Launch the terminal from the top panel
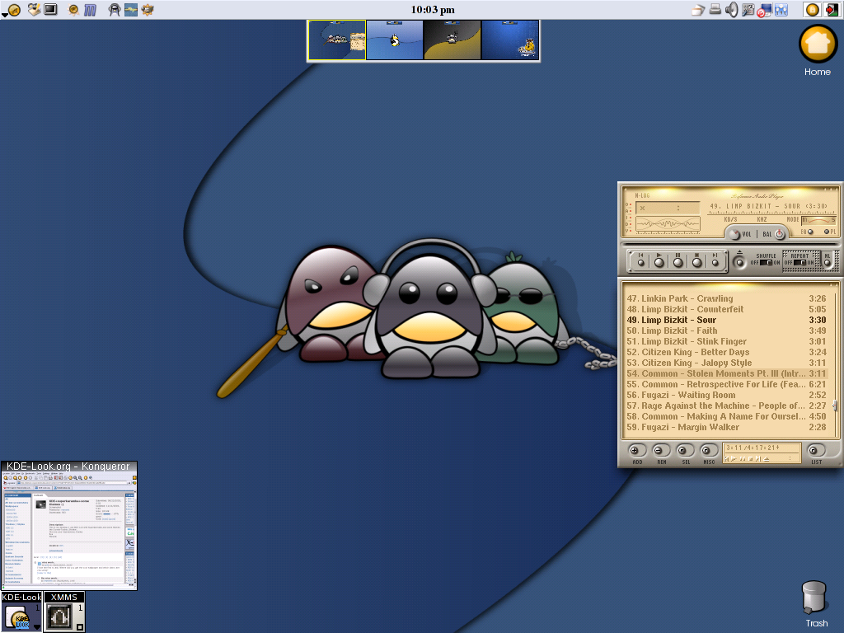 50,10
